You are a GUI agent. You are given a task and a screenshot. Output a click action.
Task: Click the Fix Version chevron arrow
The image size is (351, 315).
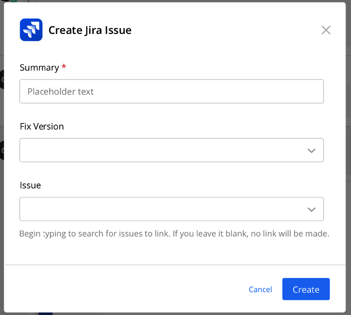pyautogui.click(x=311, y=150)
